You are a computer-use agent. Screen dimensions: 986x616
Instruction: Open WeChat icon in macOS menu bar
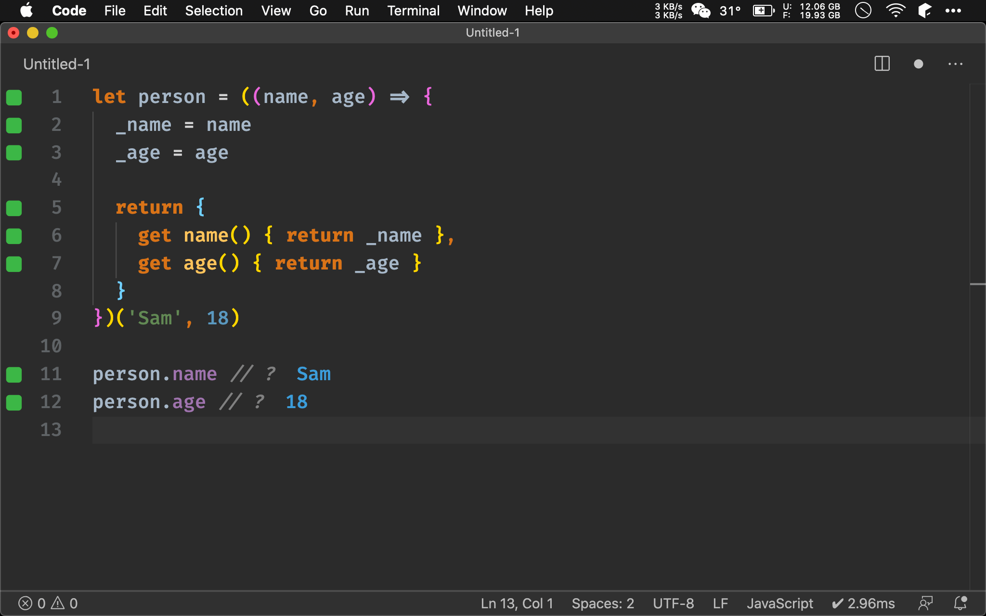click(701, 11)
